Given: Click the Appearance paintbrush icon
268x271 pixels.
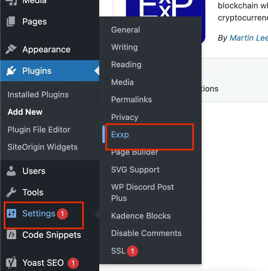Looking at the screenshot, I should [11, 49].
